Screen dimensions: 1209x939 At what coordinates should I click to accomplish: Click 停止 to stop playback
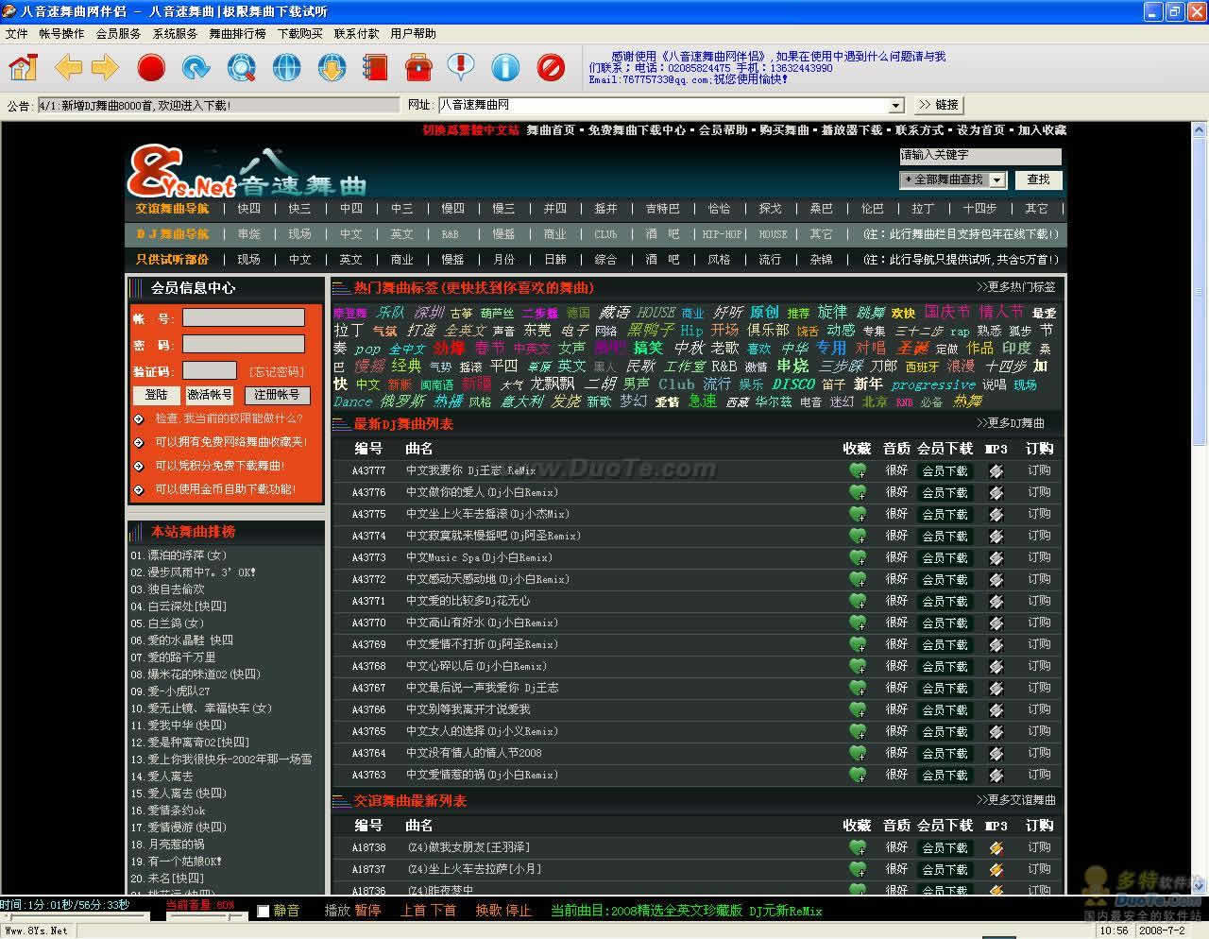(519, 911)
